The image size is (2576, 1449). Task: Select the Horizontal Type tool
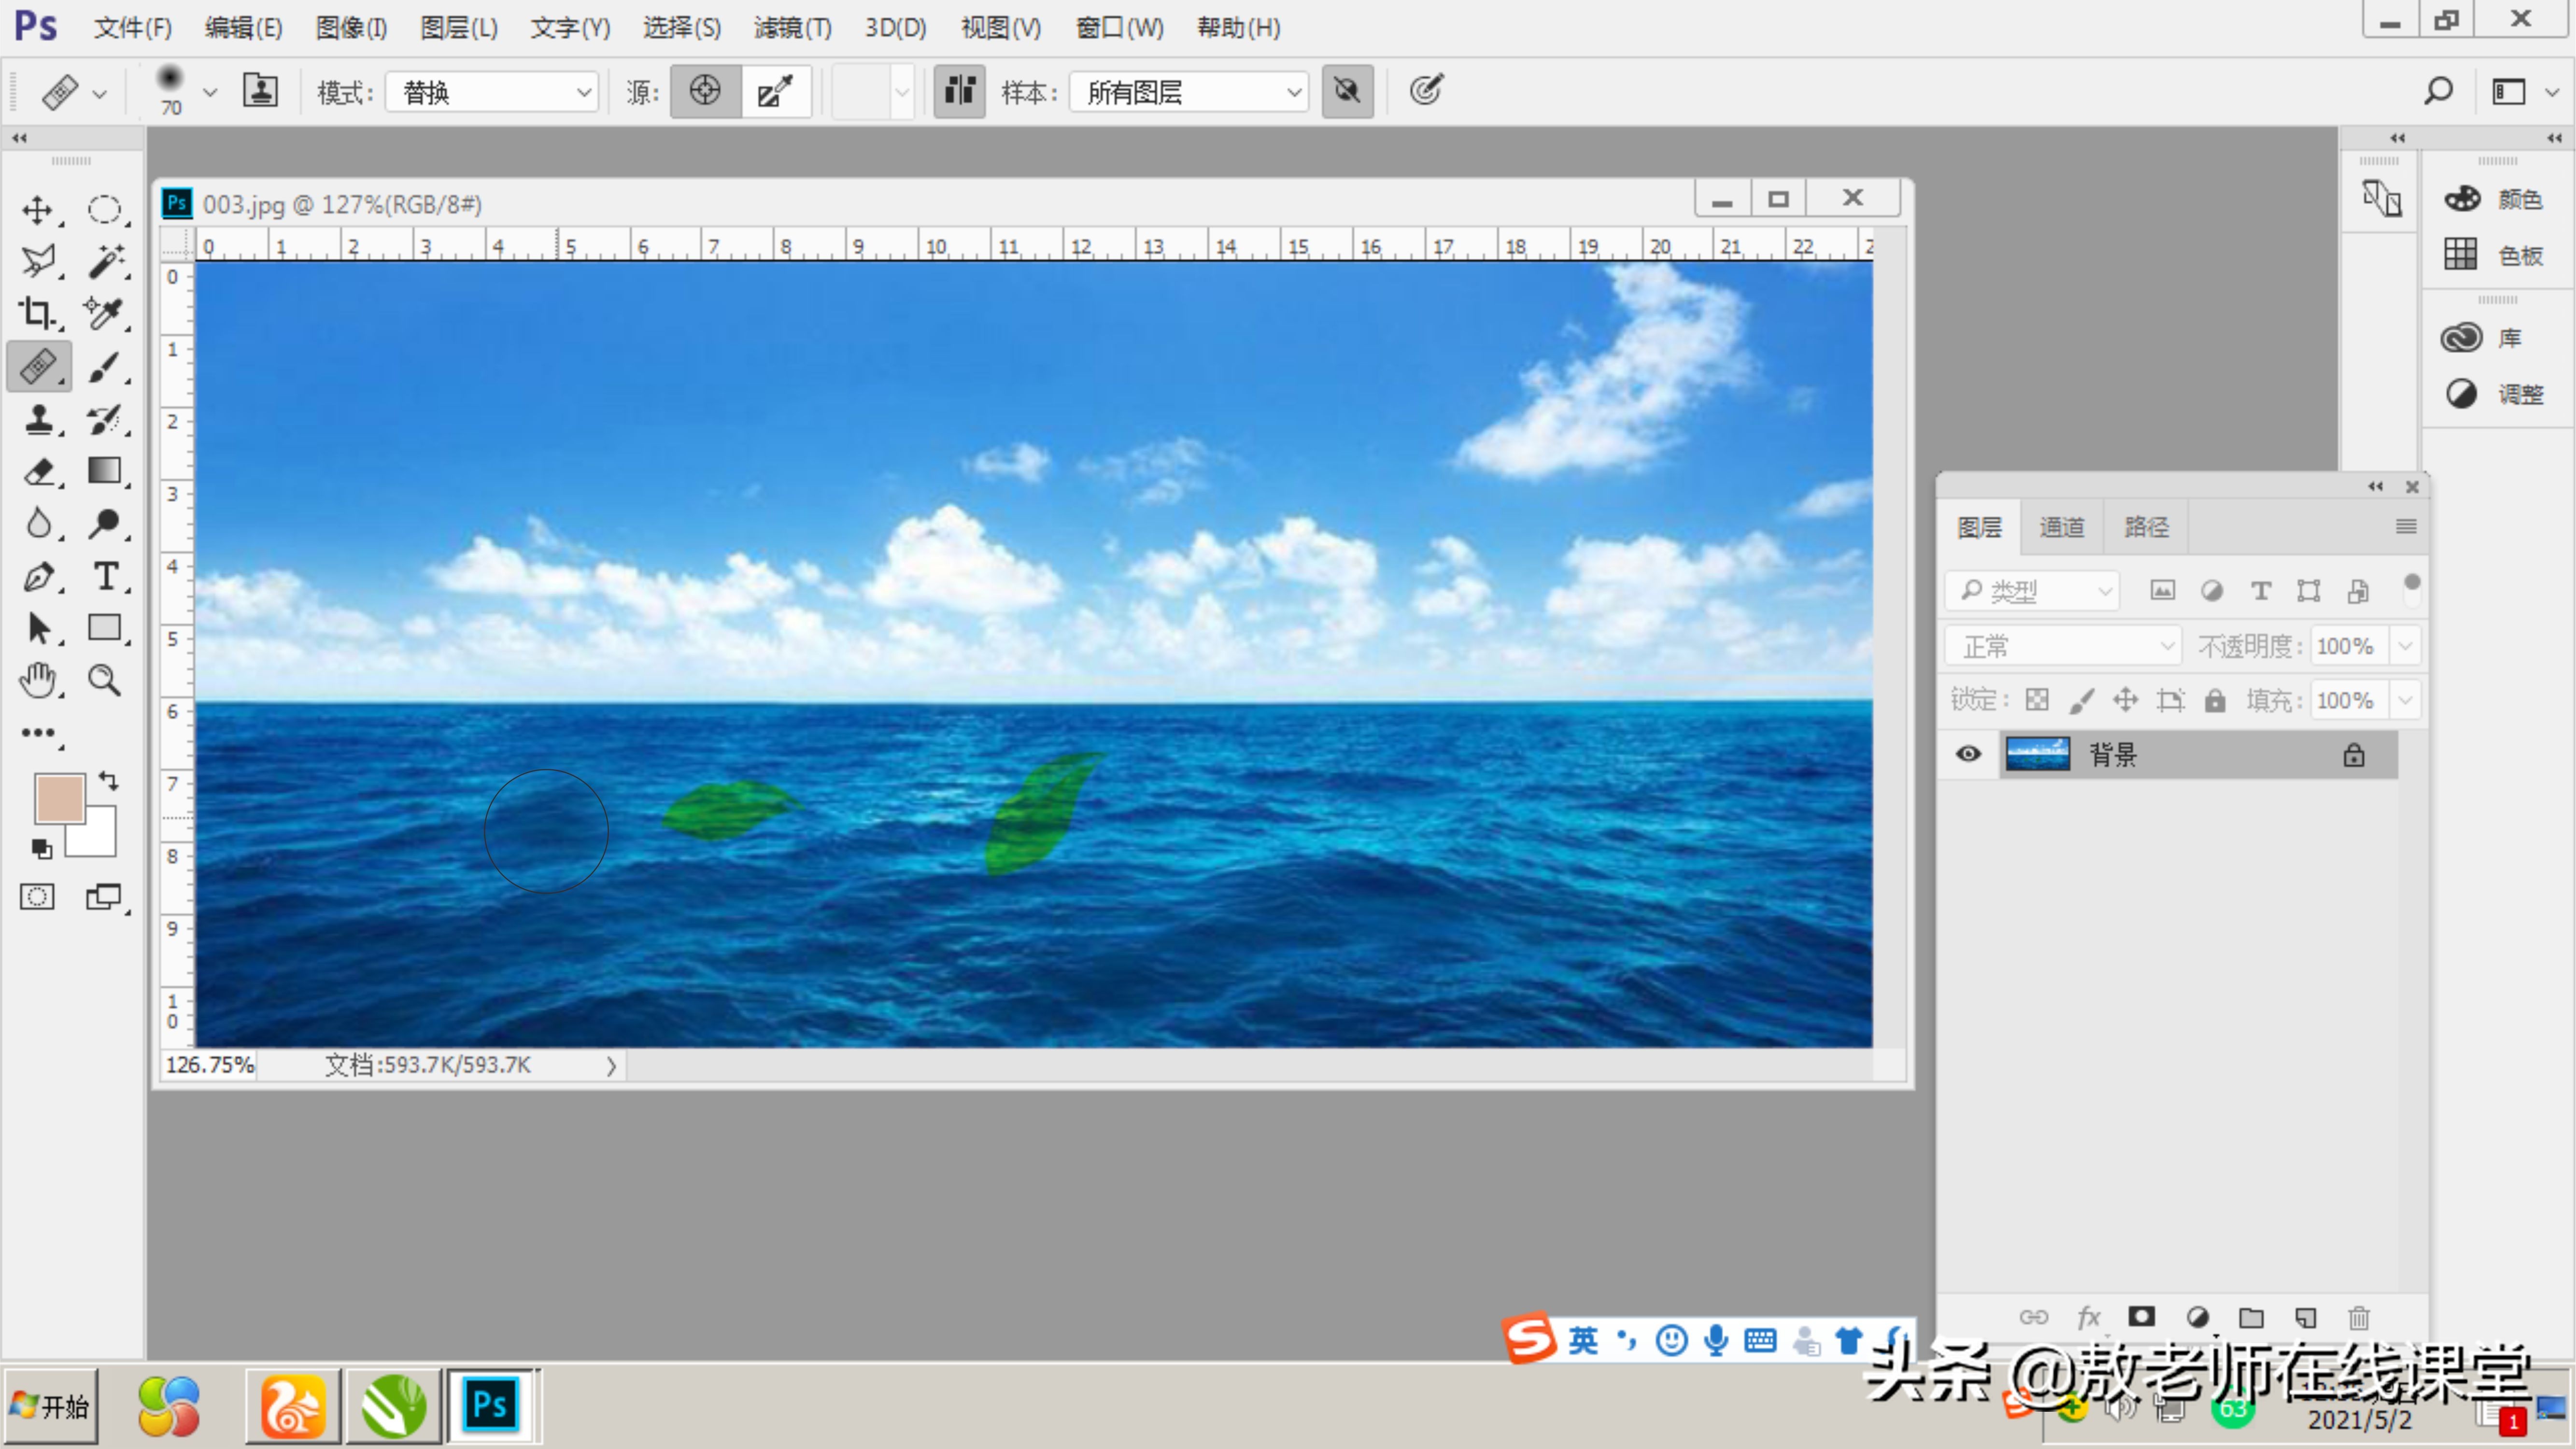[x=105, y=576]
